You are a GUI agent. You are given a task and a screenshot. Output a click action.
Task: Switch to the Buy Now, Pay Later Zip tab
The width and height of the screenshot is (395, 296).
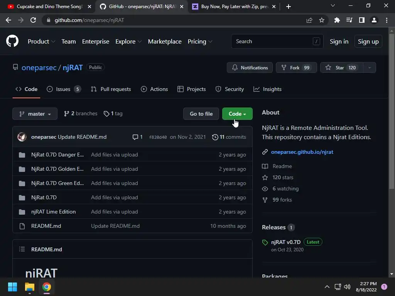(234, 7)
